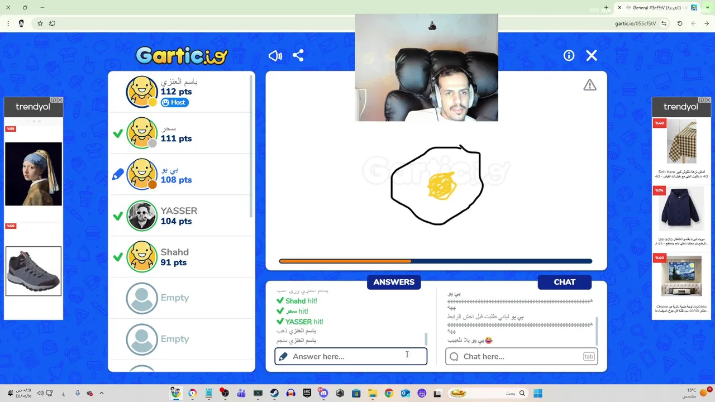Open the browser three-dot menu
This screenshot has height=402, width=715.
point(8,23)
